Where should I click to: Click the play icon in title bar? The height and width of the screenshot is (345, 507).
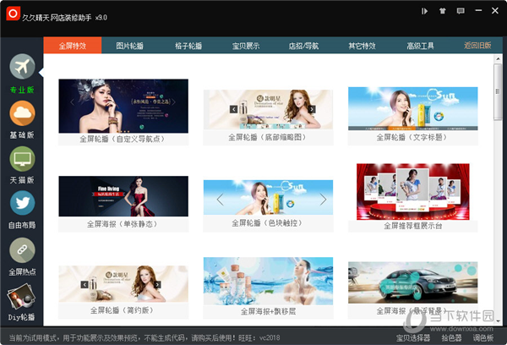[424, 11]
